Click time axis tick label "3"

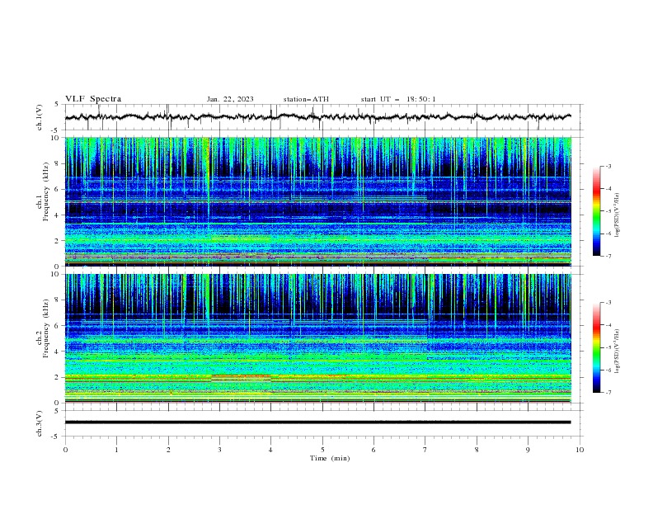(x=219, y=450)
